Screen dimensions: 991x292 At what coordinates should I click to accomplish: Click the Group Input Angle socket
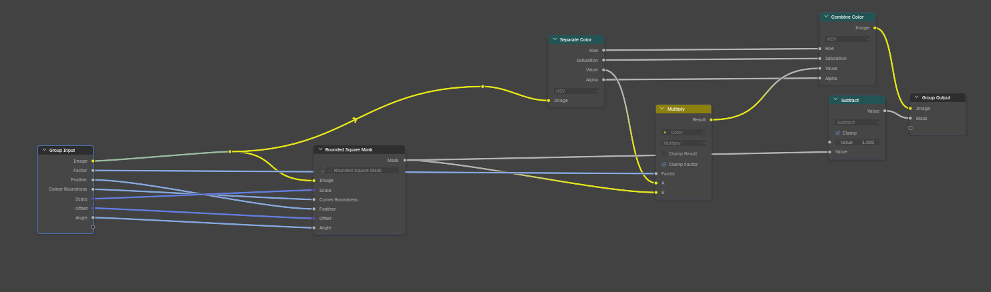coord(93,217)
